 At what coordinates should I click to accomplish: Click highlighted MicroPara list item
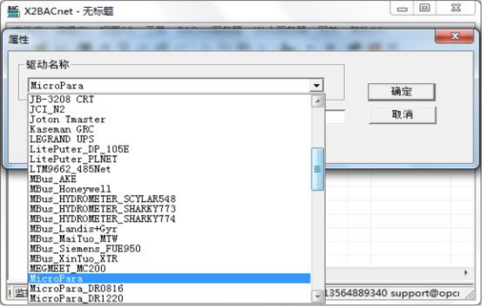point(169,278)
